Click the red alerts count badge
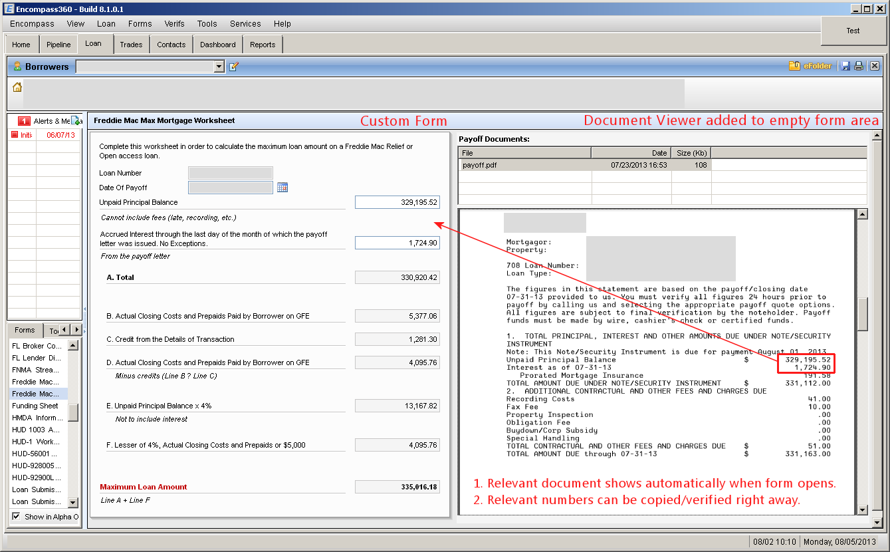The width and height of the screenshot is (890, 552). (x=24, y=121)
